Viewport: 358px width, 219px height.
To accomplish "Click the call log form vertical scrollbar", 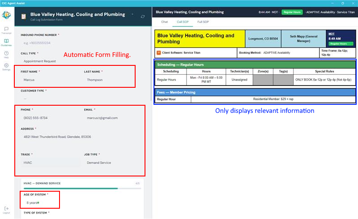I will (x=151, y=64).
